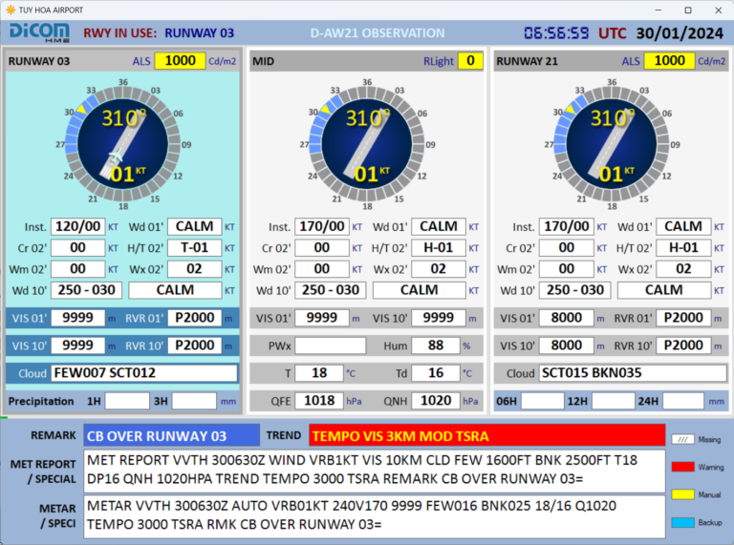Viewport: 734px width, 545px height.
Task: Click the REMARK CB OVER RUNWAY 03 field
Action: [x=170, y=436]
